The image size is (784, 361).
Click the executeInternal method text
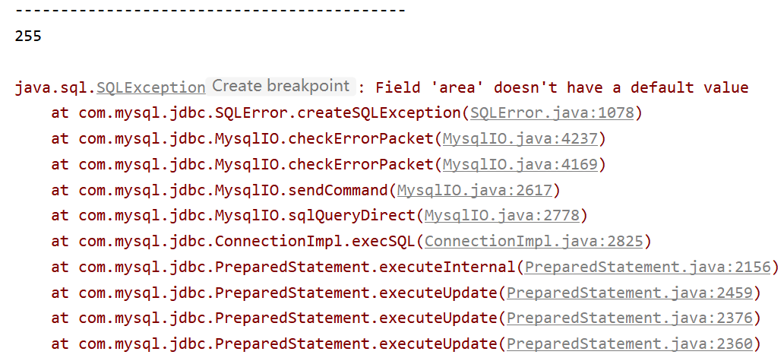coord(447,267)
